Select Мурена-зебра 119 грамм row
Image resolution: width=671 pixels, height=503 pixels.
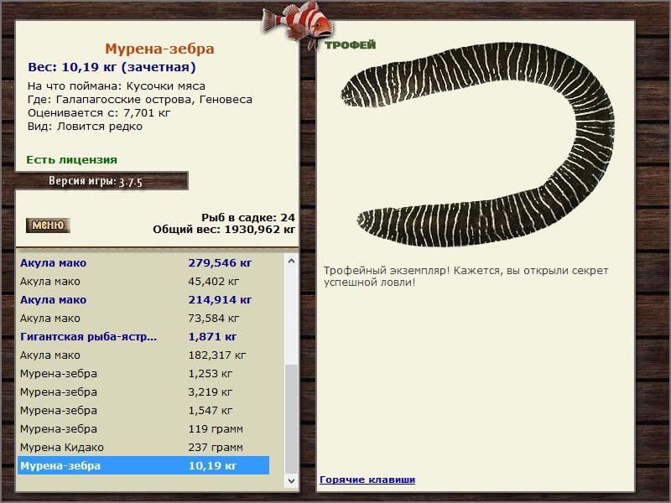tap(143, 428)
